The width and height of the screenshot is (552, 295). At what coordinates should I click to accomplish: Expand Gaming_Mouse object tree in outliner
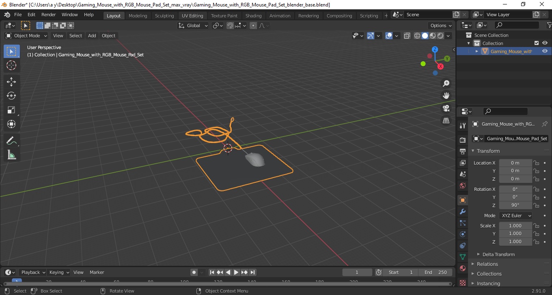pos(477,51)
